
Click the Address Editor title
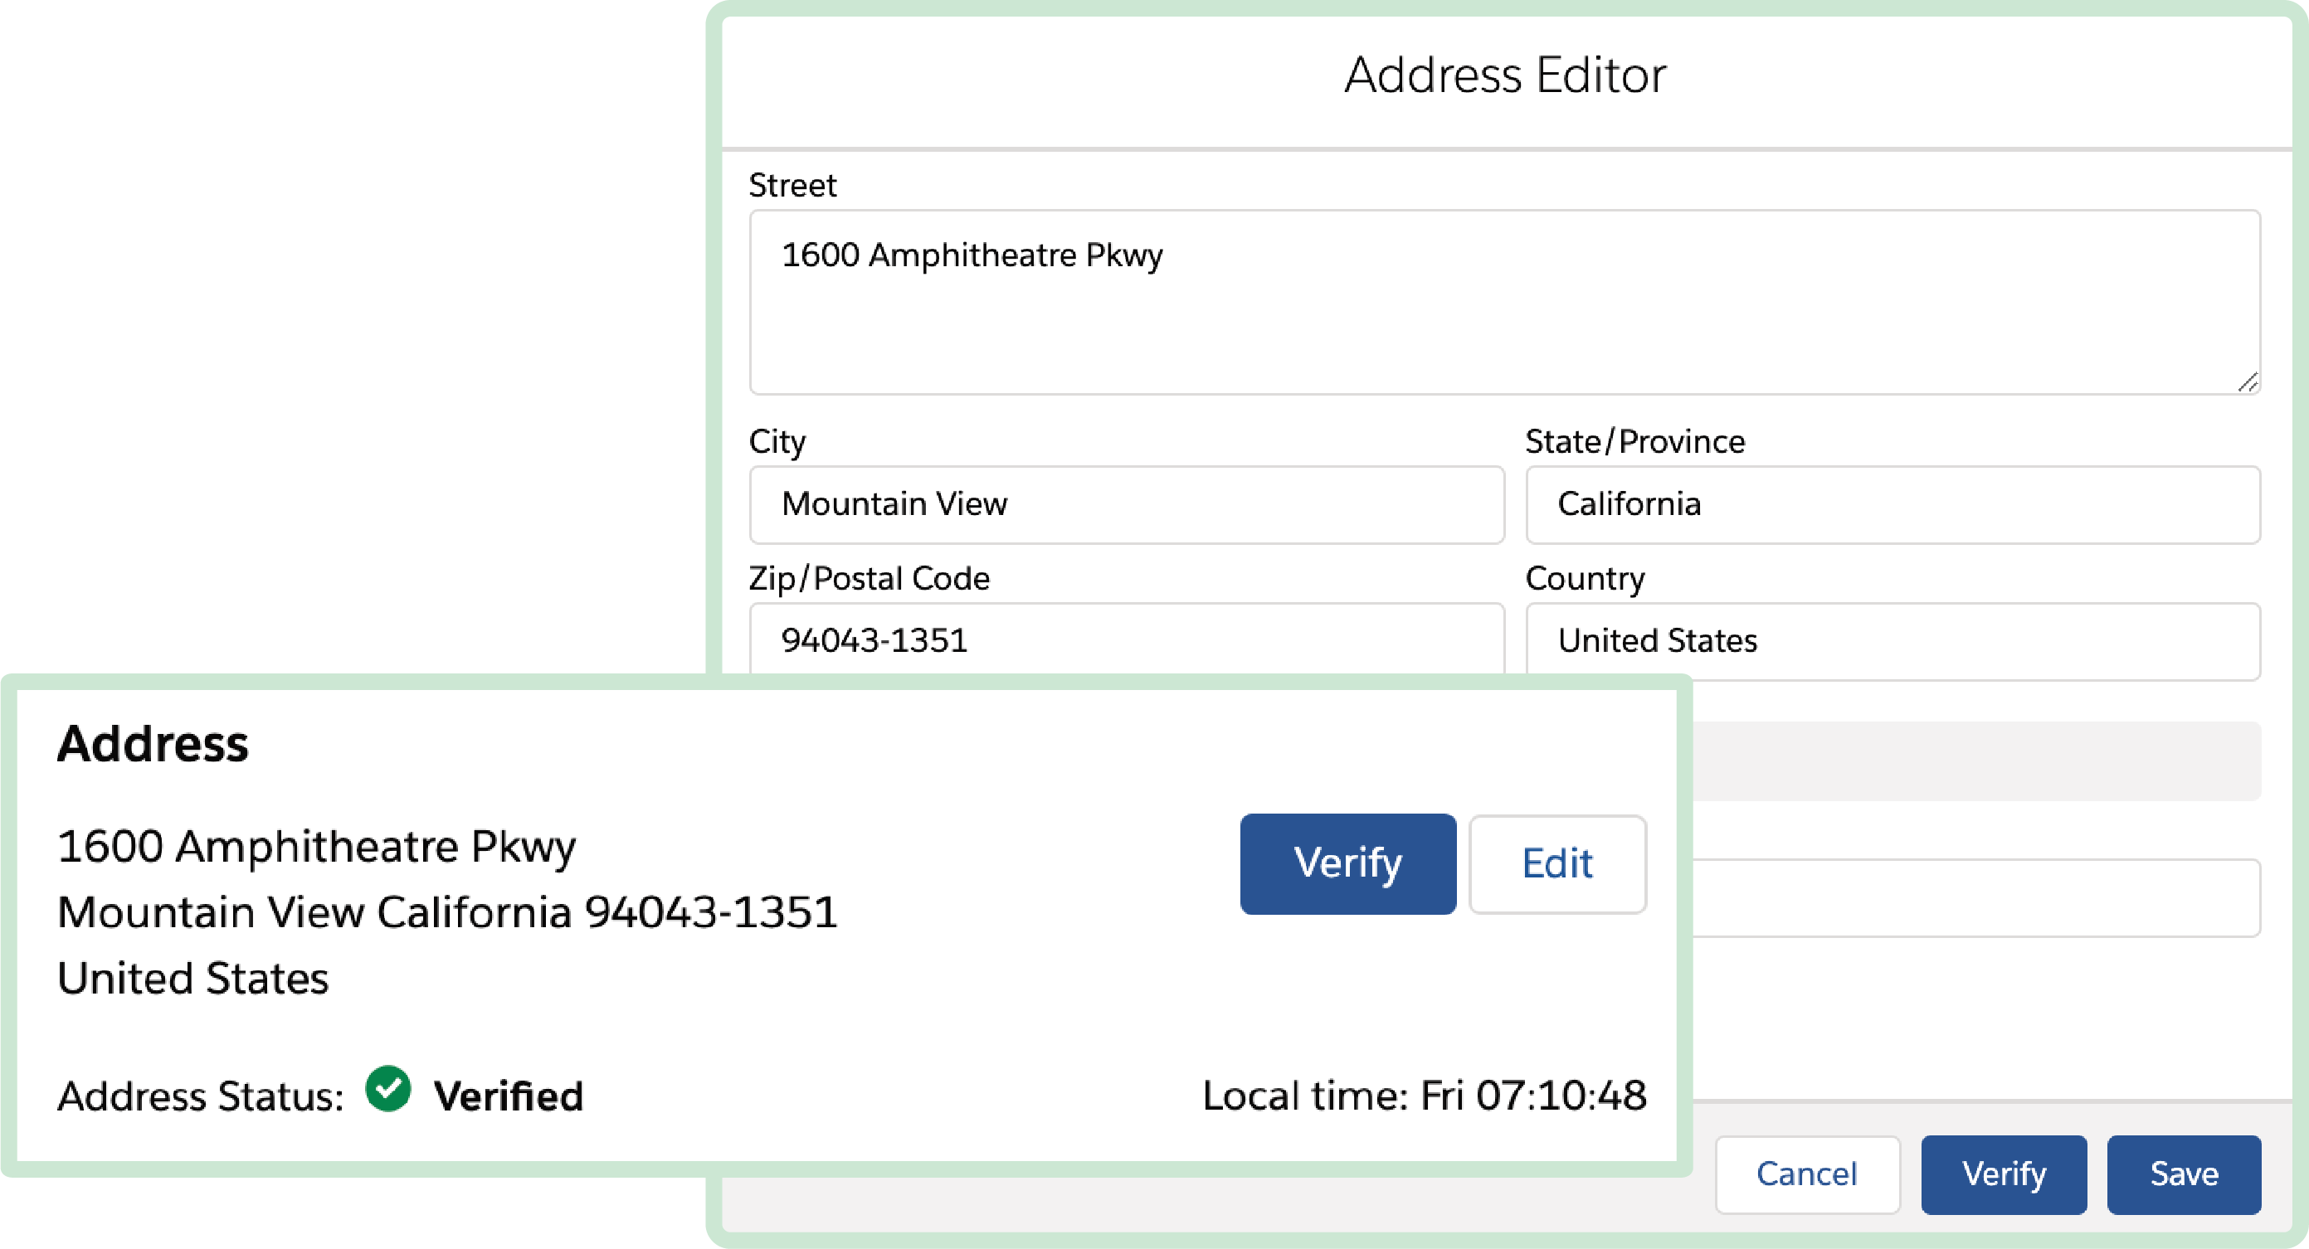pyautogui.click(x=1504, y=75)
